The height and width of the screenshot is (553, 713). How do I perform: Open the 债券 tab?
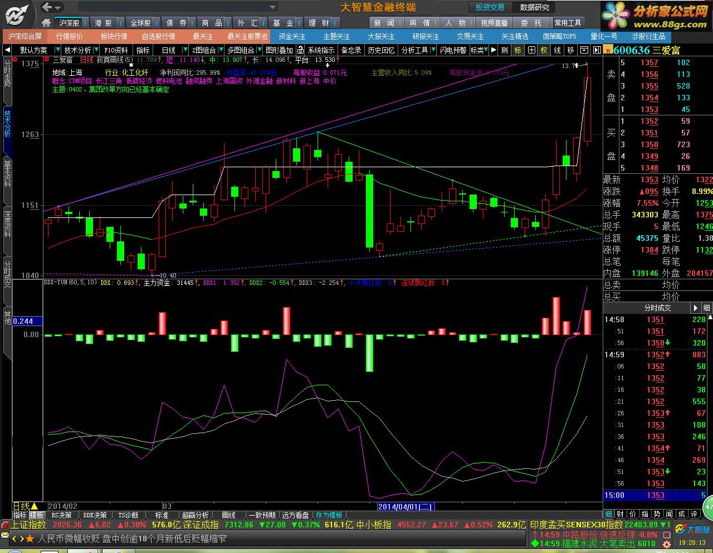[176, 23]
